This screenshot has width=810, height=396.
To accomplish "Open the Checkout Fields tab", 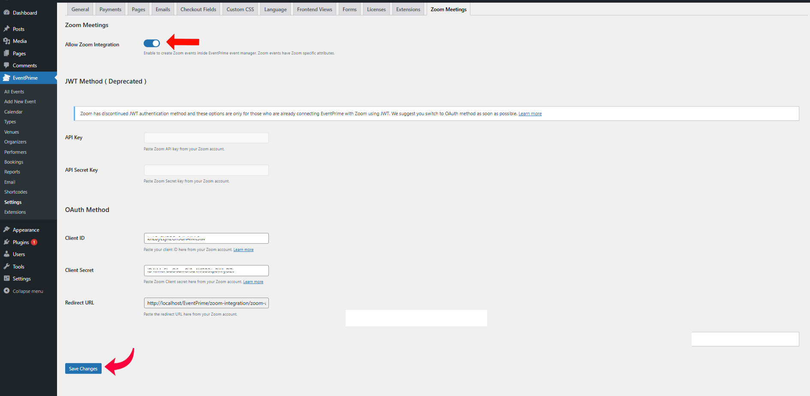I will (x=199, y=9).
